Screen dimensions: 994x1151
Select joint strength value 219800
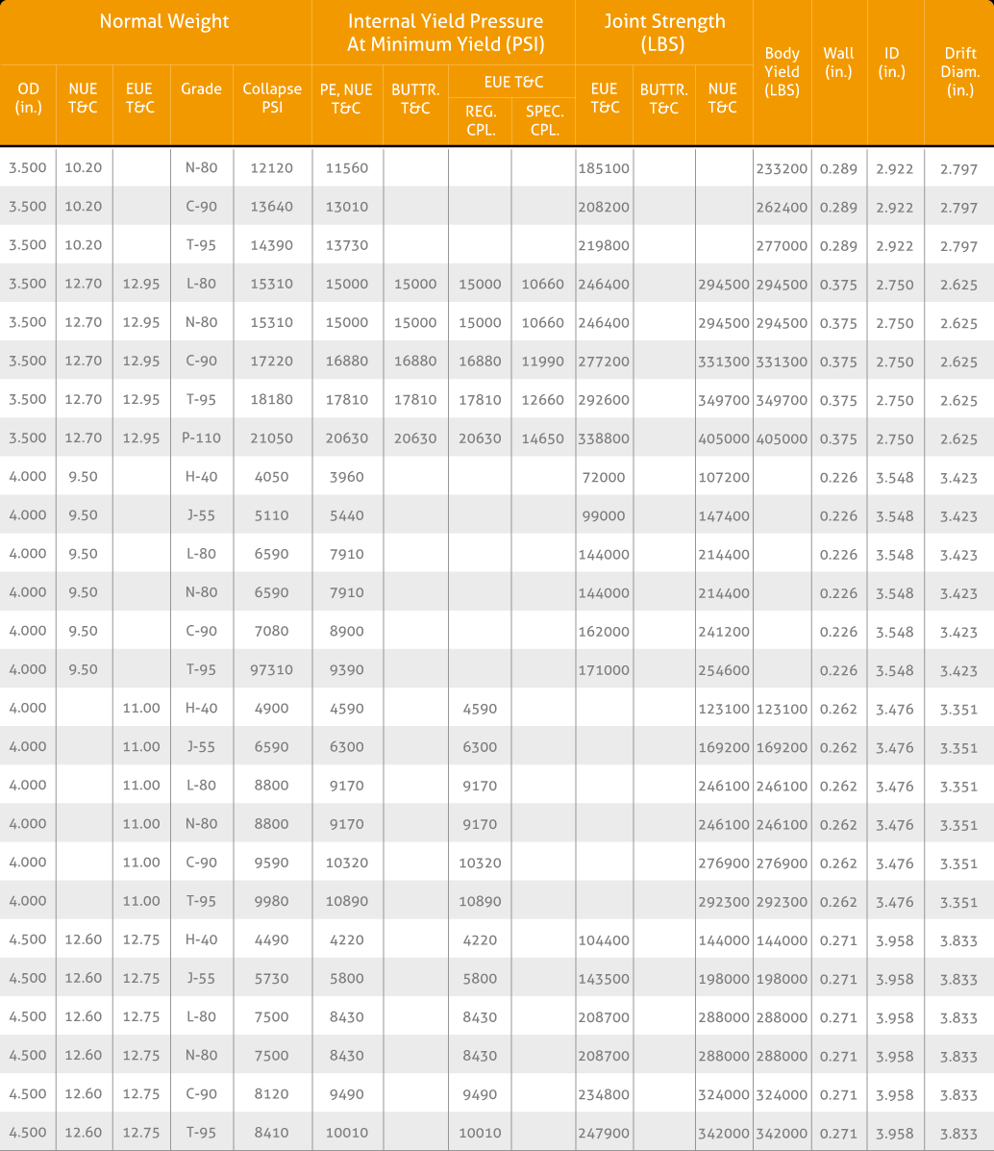(x=604, y=246)
